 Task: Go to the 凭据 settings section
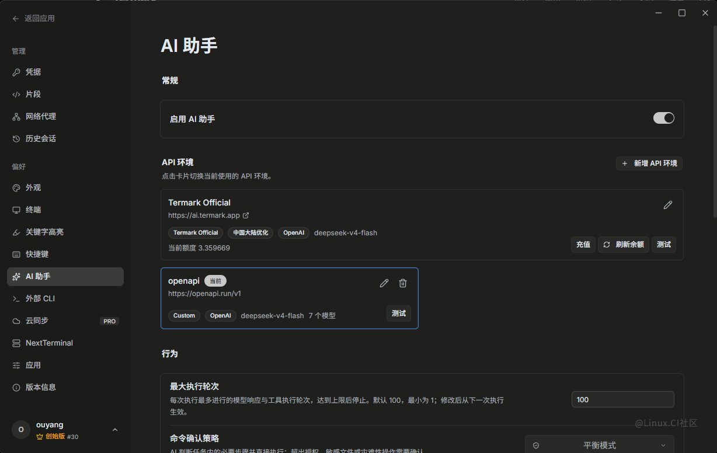click(65, 72)
